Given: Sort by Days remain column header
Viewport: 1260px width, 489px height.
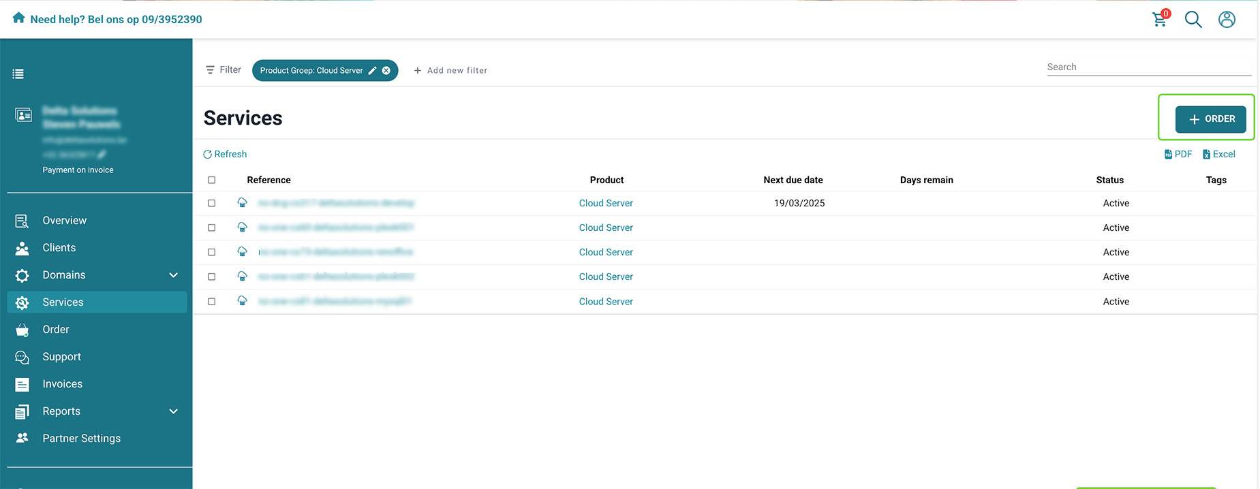Looking at the screenshot, I should (x=926, y=180).
